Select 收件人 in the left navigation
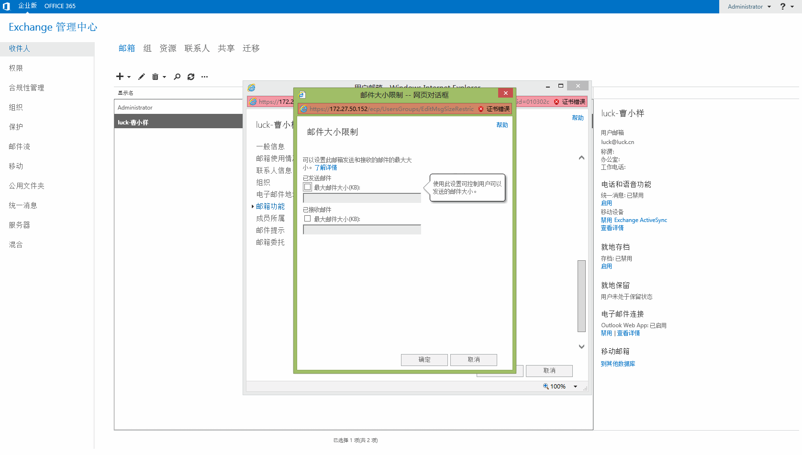This screenshot has height=455, width=802. [x=47, y=49]
